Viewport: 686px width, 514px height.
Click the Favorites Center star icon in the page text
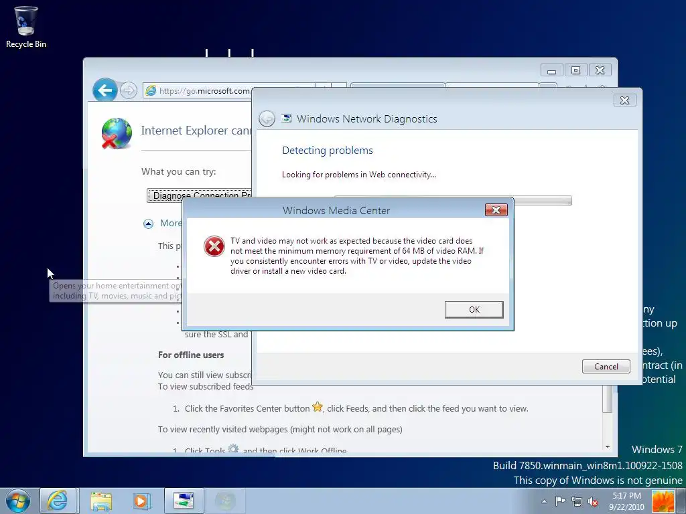(x=318, y=407)
